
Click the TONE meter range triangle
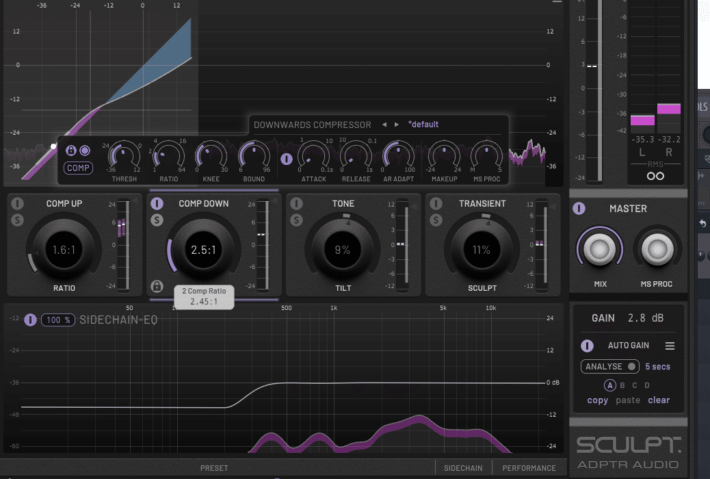point(413,207)
